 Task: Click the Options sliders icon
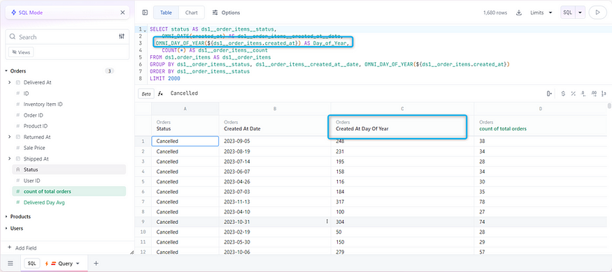pyautogui.click(x=215, y=13)
